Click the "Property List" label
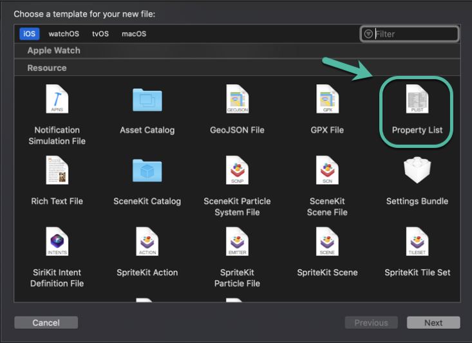Screen dimensions: 472x343 (417, 130)
